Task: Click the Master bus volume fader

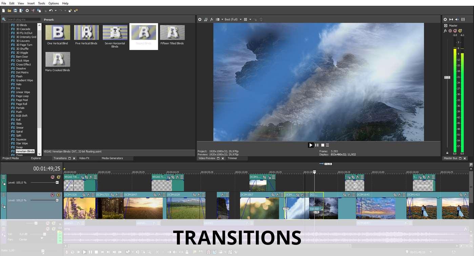Action: [447, 77]
